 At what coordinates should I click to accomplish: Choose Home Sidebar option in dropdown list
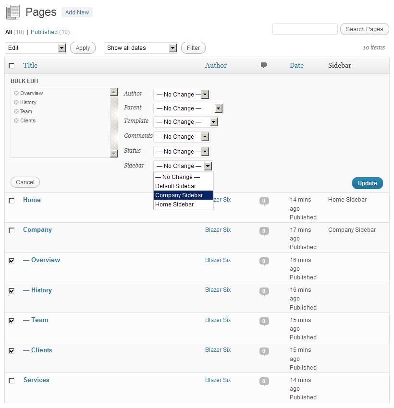[x=184, y=204]
